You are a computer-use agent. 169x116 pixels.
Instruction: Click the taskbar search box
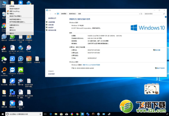pos(24,114)
